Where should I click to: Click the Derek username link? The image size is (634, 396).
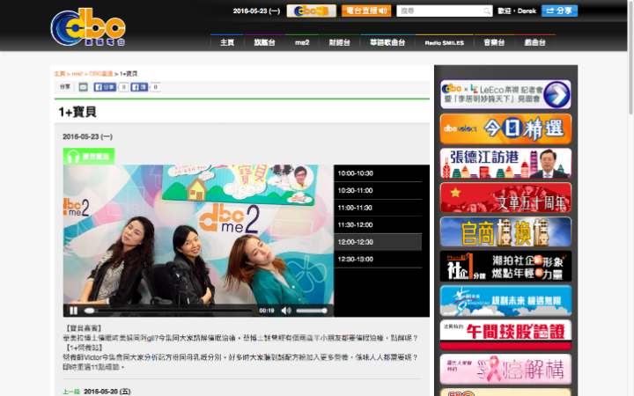tap(527, 11)
